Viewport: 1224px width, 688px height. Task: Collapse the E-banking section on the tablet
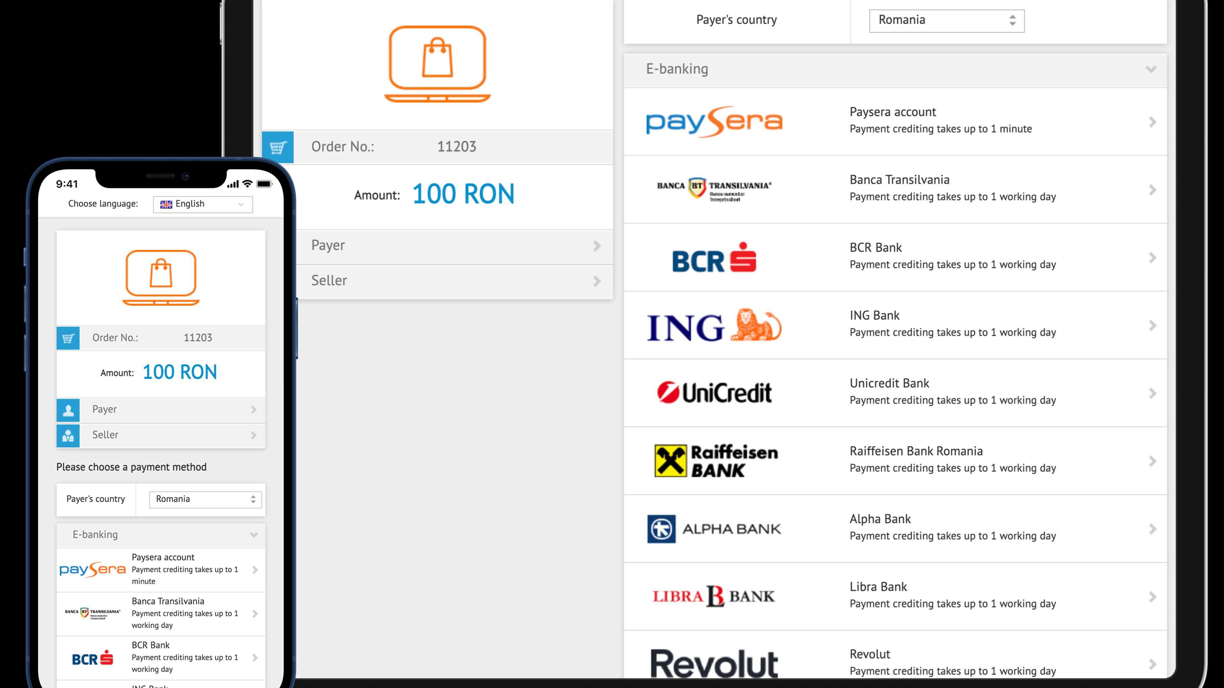(895, 69)
